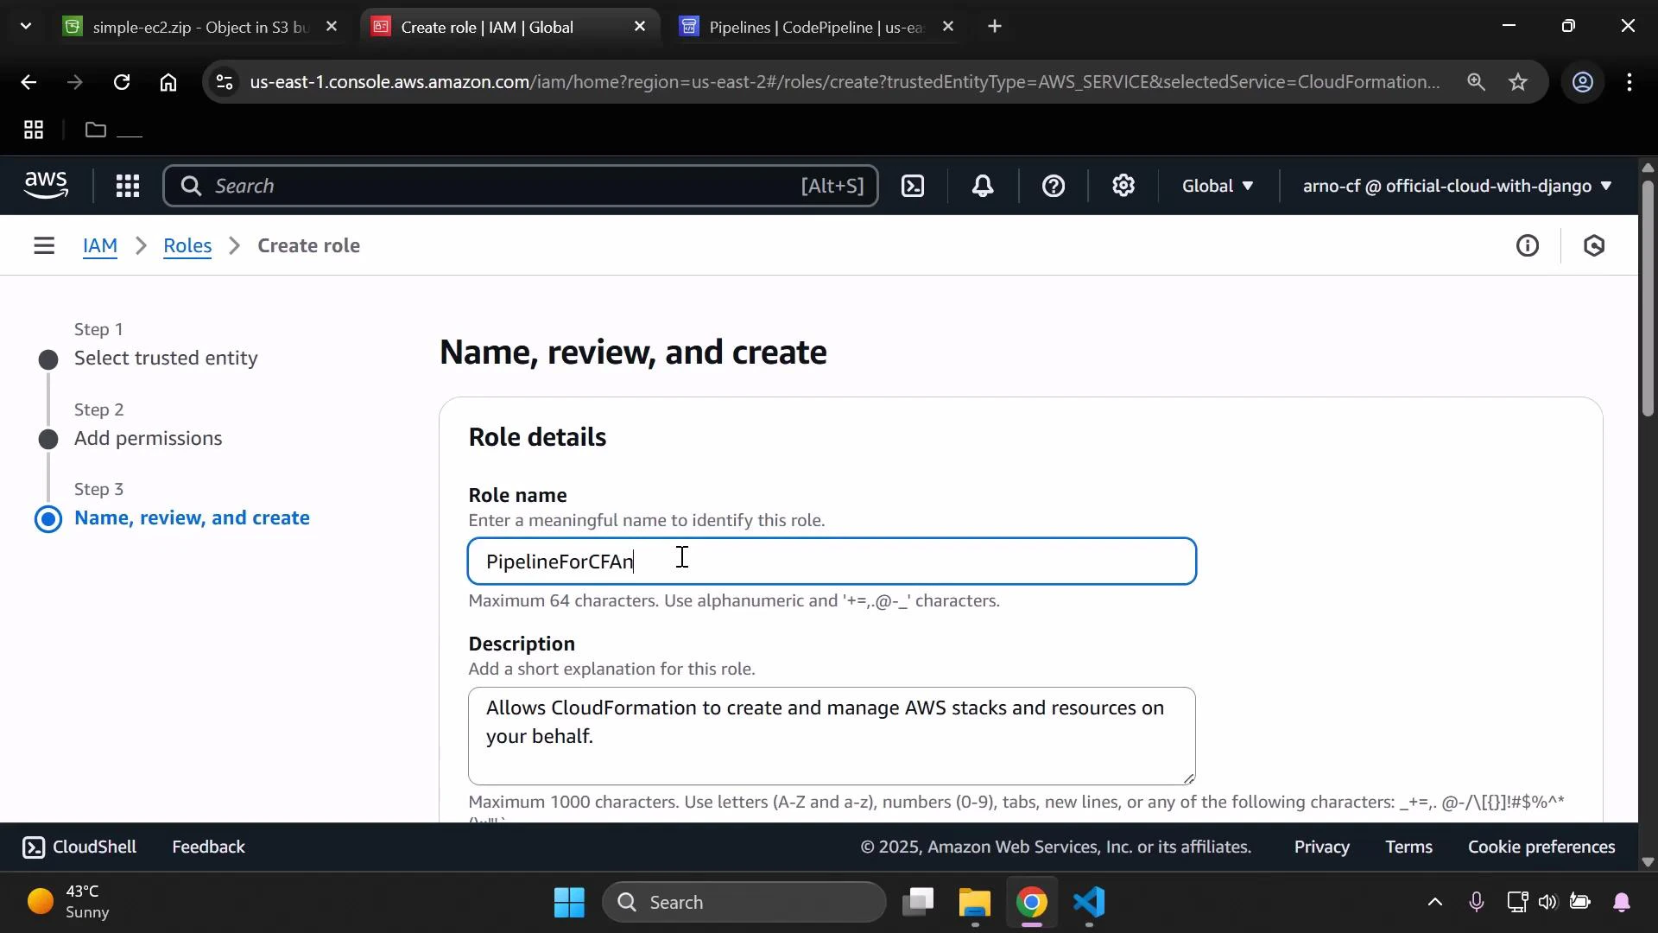
Task: Select the Step 1 trusted entity radio button
Action: pos(48,359)
